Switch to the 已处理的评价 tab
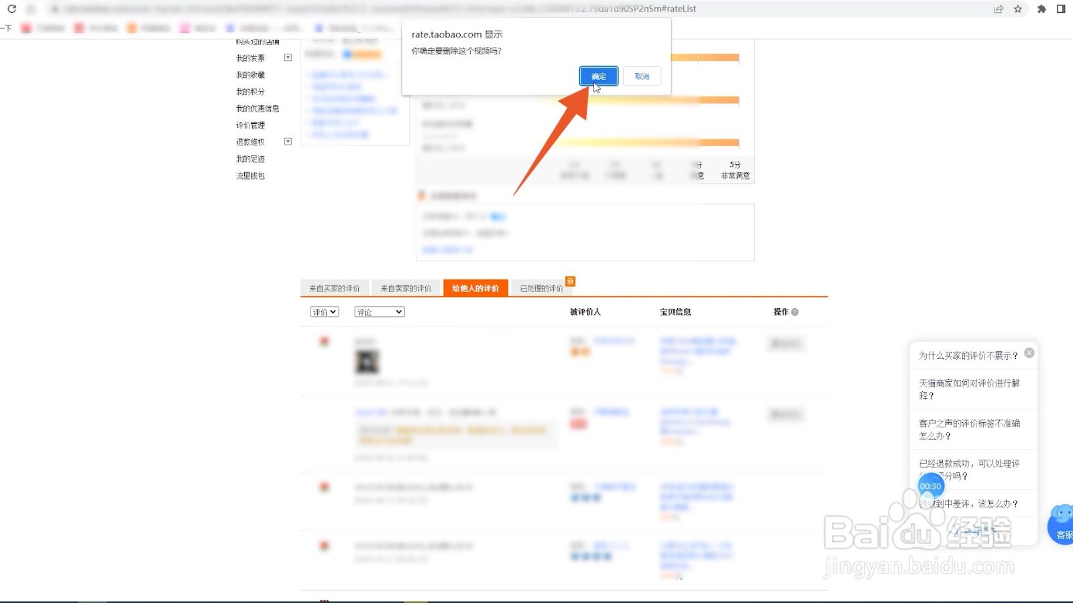This screenshot has height=603, width=1073. pos(542,288)
